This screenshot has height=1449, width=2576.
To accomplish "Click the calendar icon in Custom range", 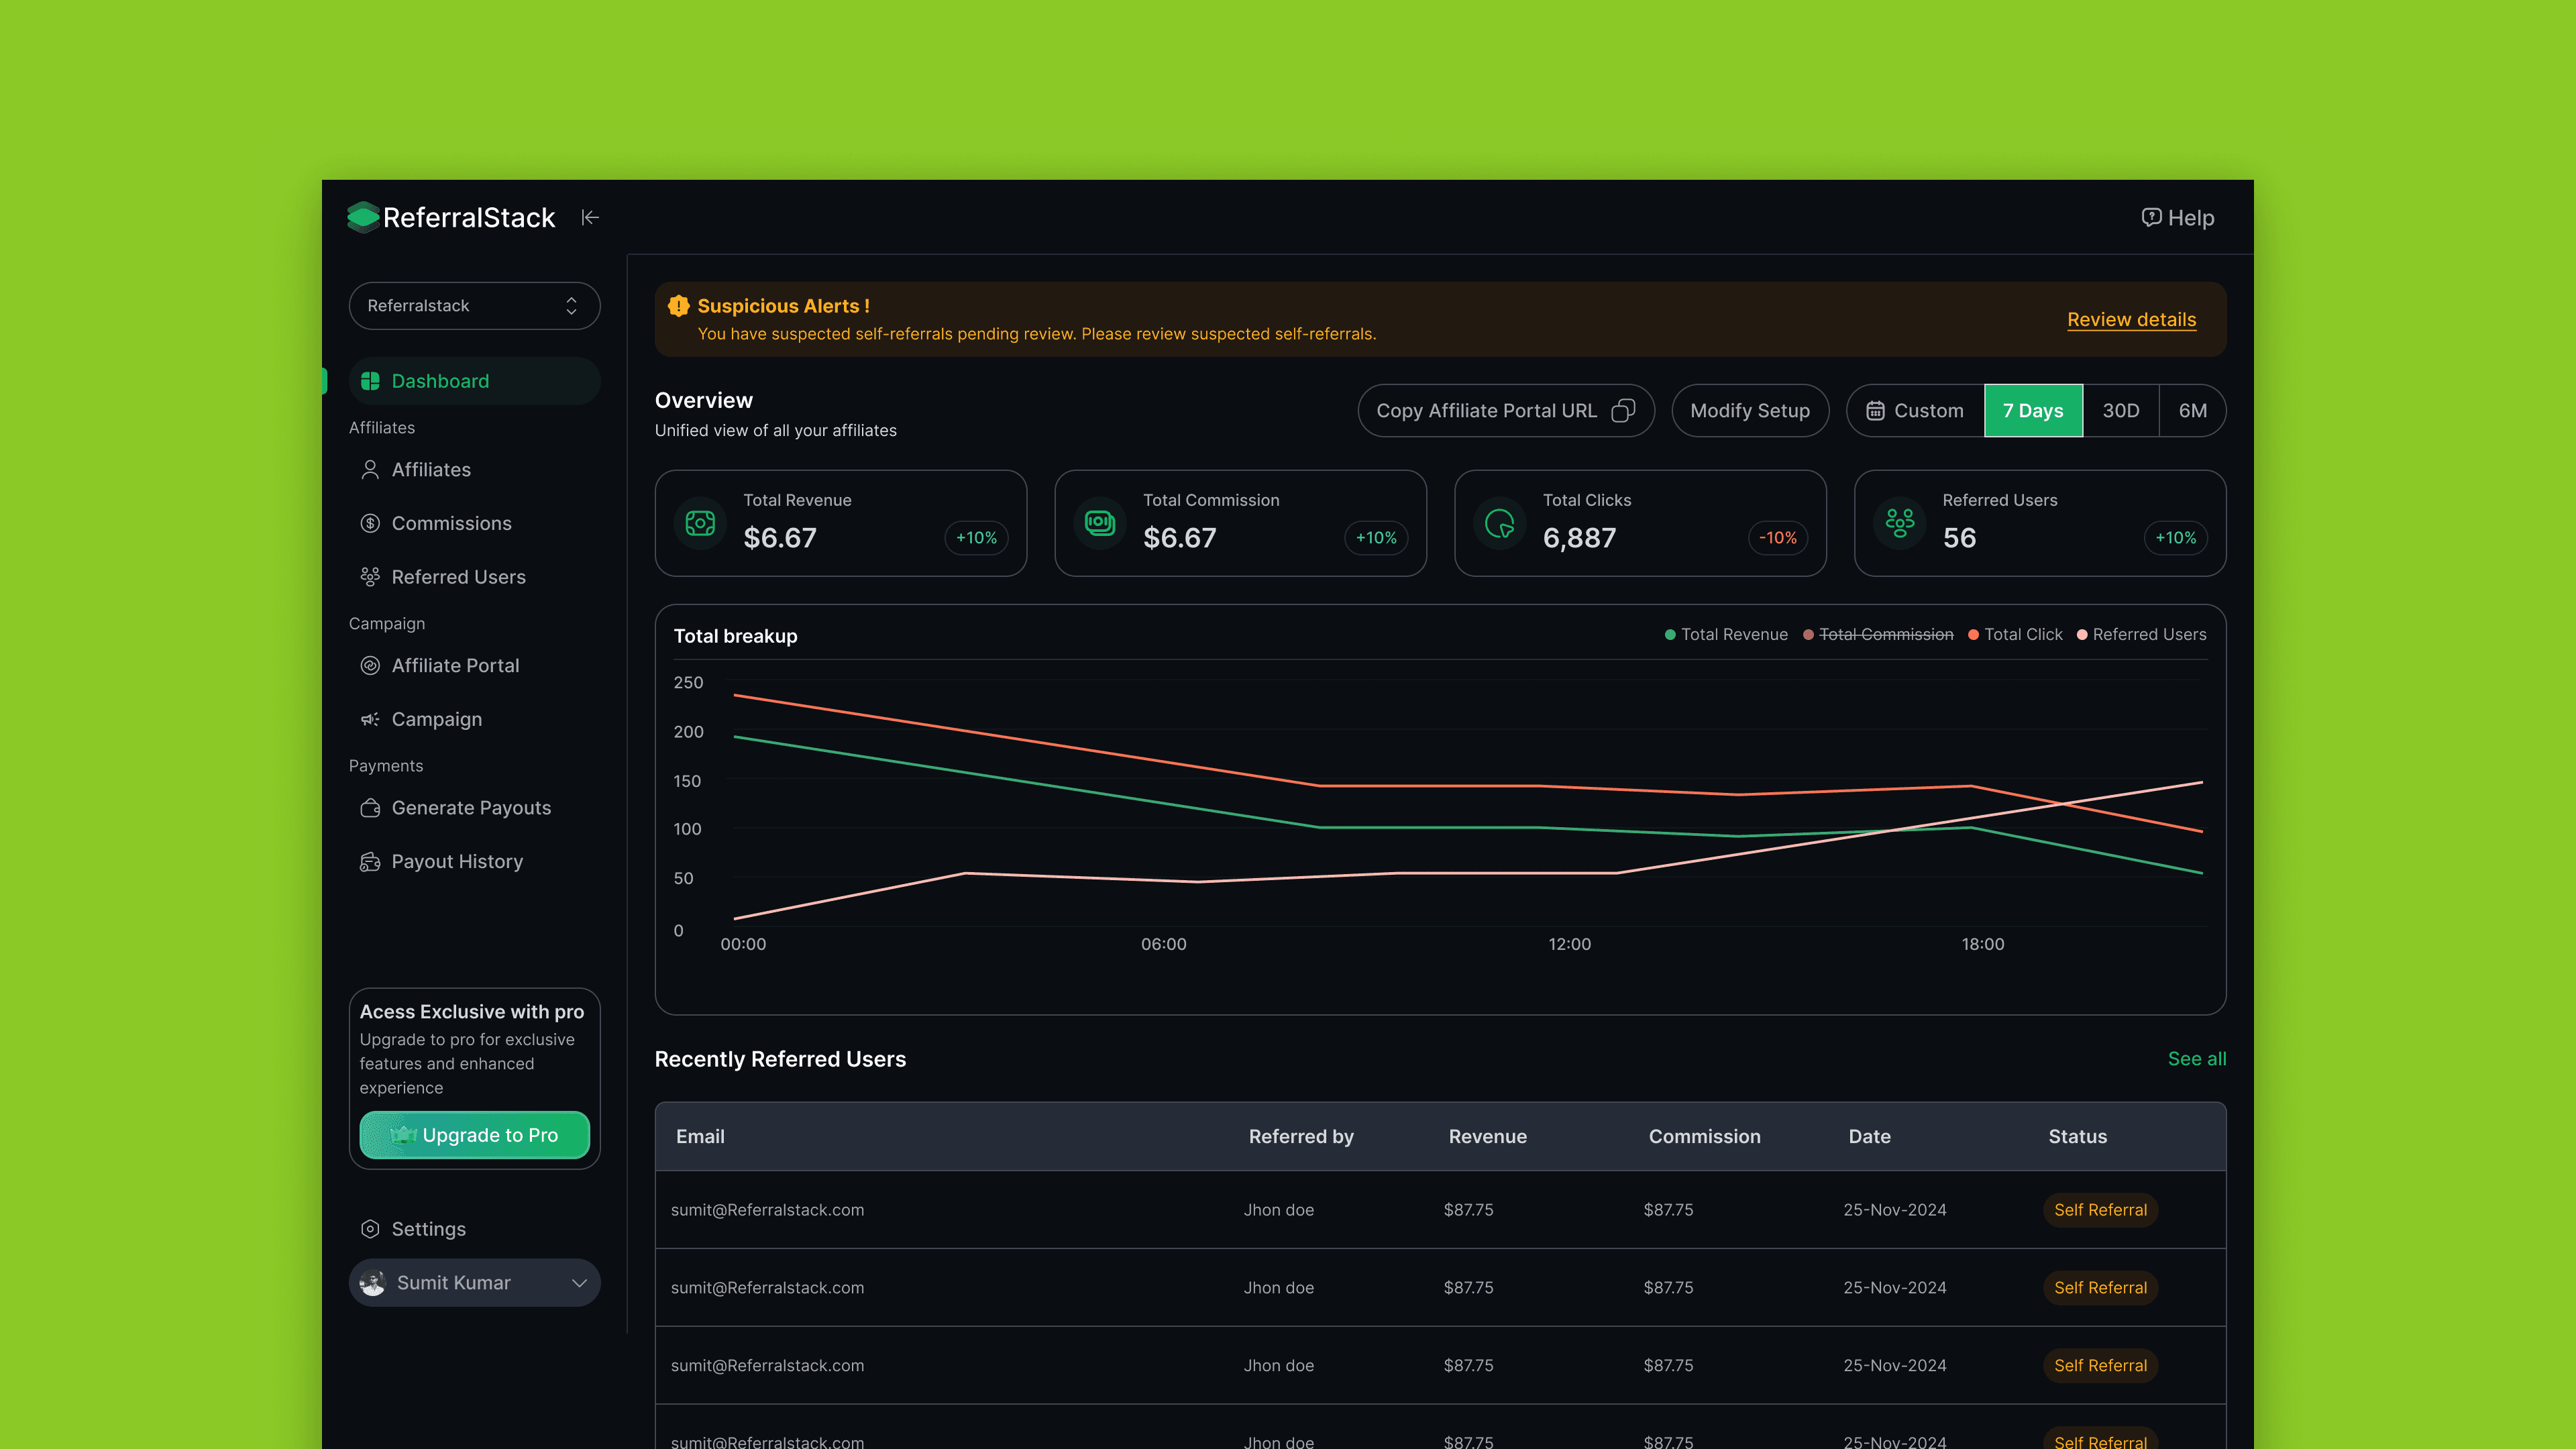I will 1875,411.
